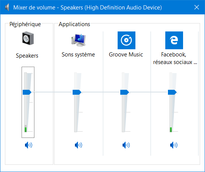Close the Mixer de volume window

(x=197, y=7)
